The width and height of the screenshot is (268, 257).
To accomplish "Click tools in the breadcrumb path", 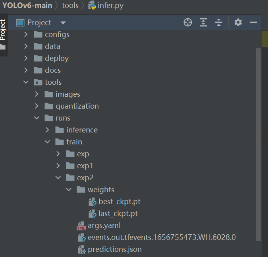I will pos(70,6).
